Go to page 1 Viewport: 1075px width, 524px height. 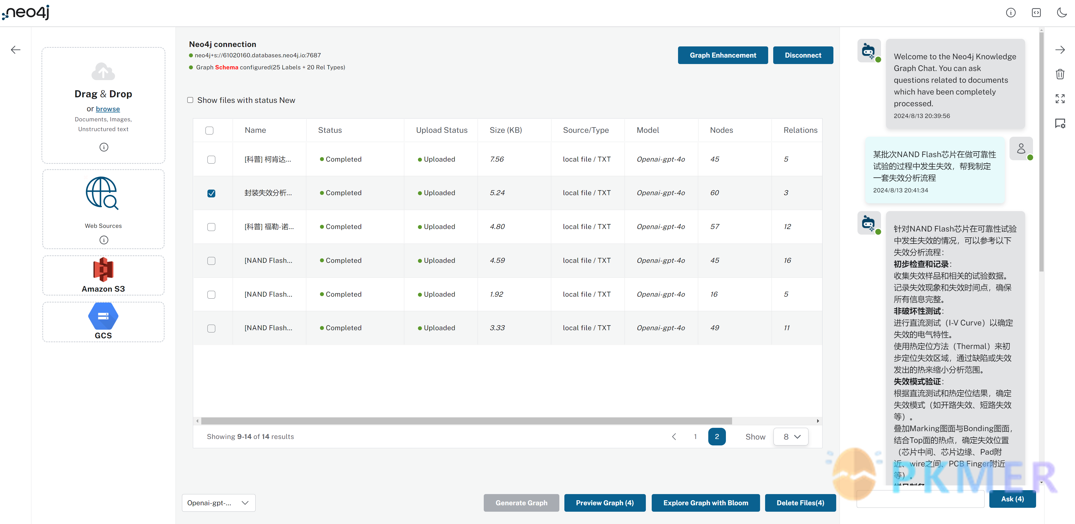tap(695, 436)
